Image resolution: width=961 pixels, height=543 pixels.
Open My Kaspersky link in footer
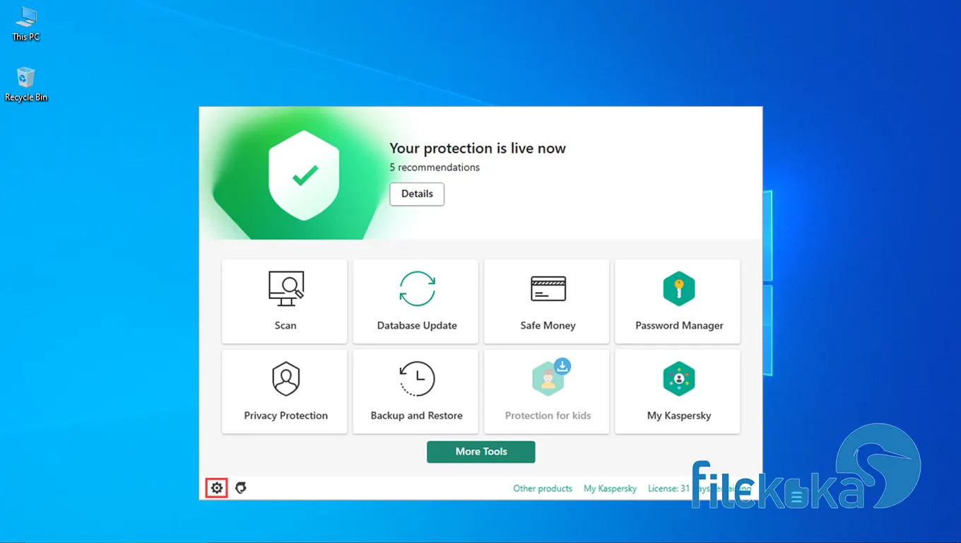click(x=610, y=489)
